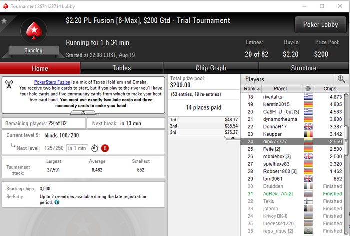
Task: Open the Structure tab
Action: (304, 68)
